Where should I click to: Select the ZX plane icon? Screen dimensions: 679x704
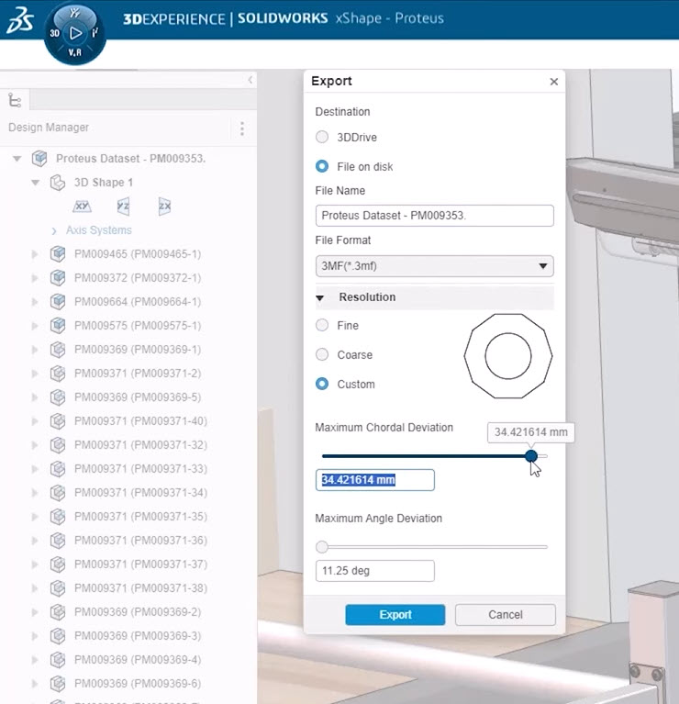164,207
